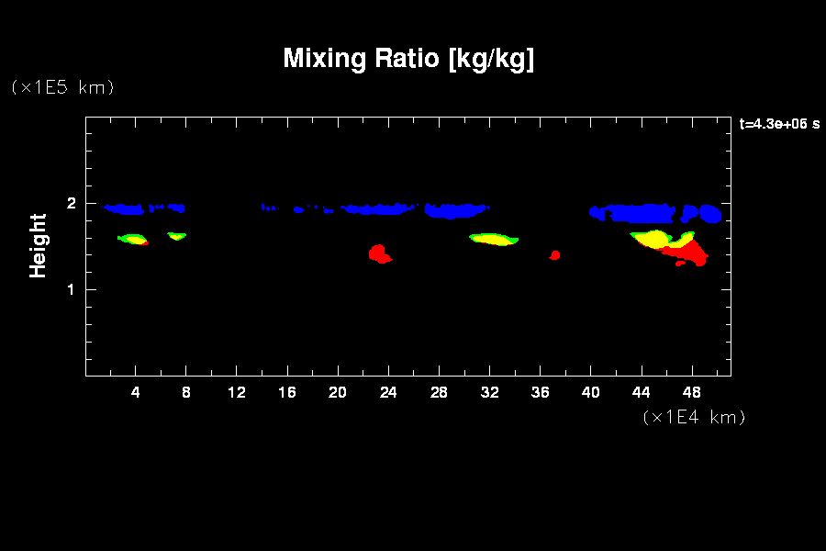Click x-axis tick label 12
This screenshot has width=826, height=551.
tap(237, 393)
